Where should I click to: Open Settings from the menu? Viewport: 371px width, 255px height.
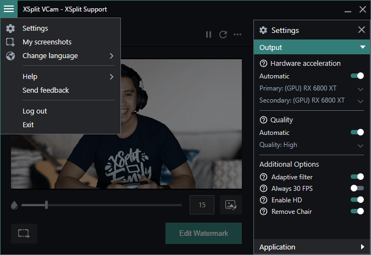60,29
